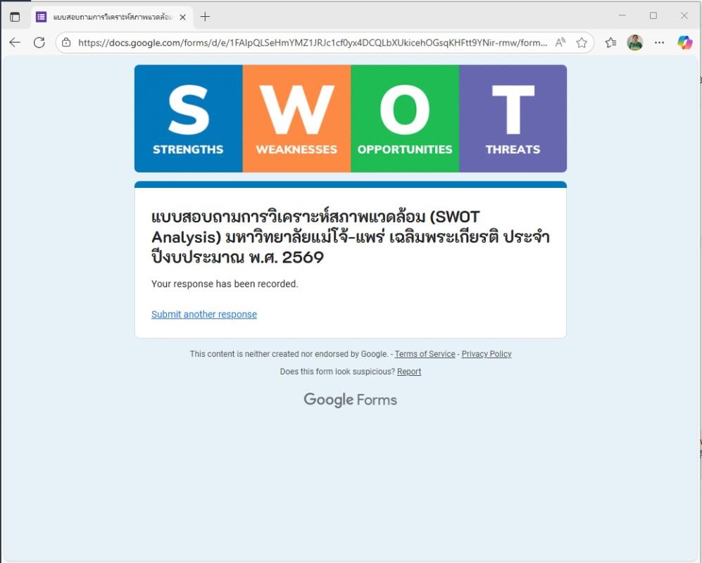Open the tab actions menu icon
This screenshot has width=702, height=563.
tap(15, 16)
